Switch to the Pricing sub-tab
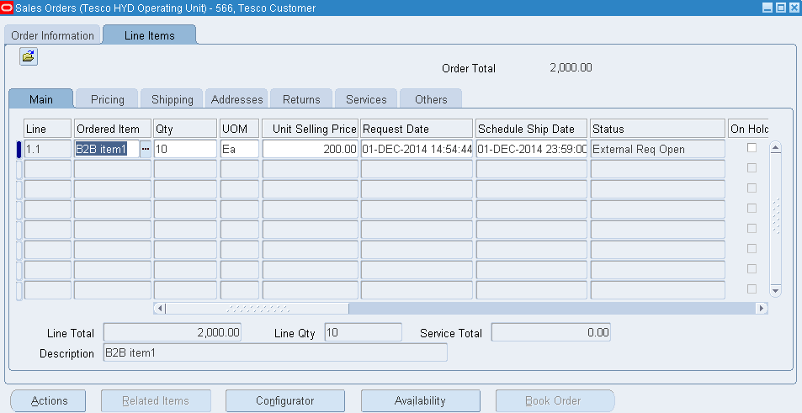Screen dimensions: 802x413 (108, 99)
